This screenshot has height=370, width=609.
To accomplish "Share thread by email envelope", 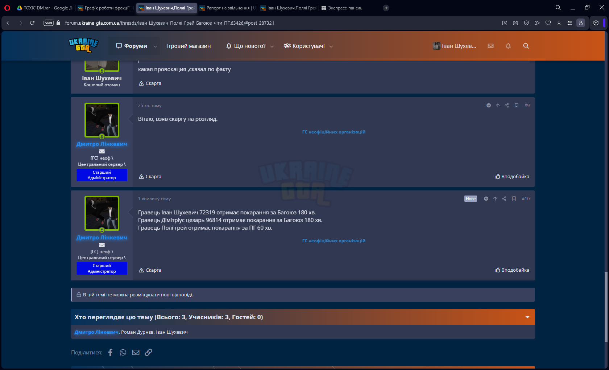I will click(x=136, y=353).
